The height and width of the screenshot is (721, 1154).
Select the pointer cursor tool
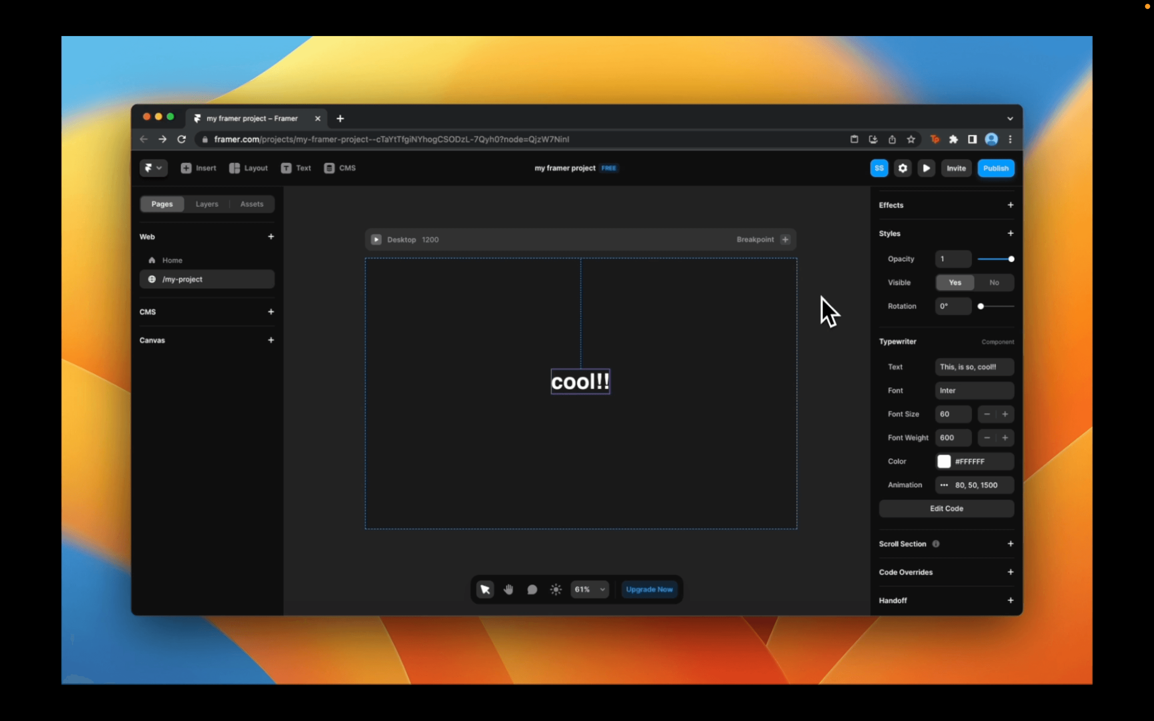[x=485, y=589]
